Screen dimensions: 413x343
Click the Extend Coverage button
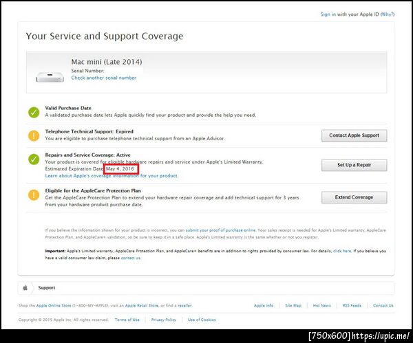[354, 197]
